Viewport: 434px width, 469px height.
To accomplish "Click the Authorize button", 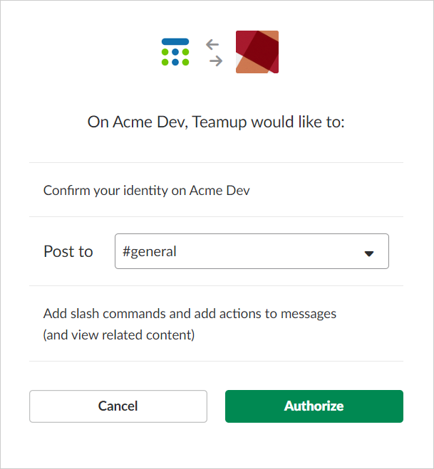I will pyautogui.click(x=314, y=406).
